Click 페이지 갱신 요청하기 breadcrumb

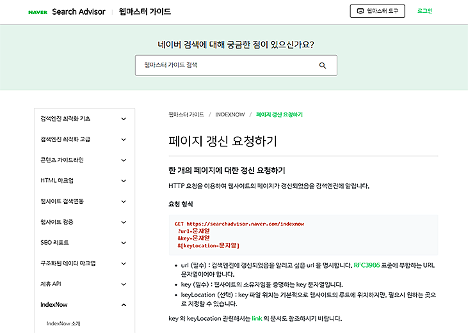279,114
